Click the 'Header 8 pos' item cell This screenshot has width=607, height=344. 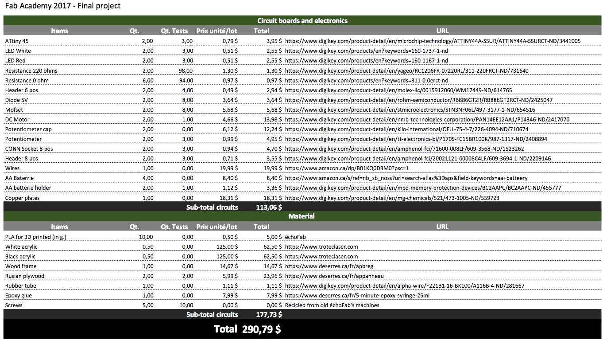[x=22, y=159]
